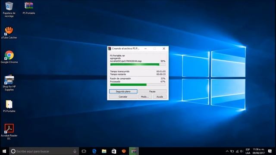Click the file progress bar at 99%
Viewport: 276px width, 155px height.
click(138, 65)
